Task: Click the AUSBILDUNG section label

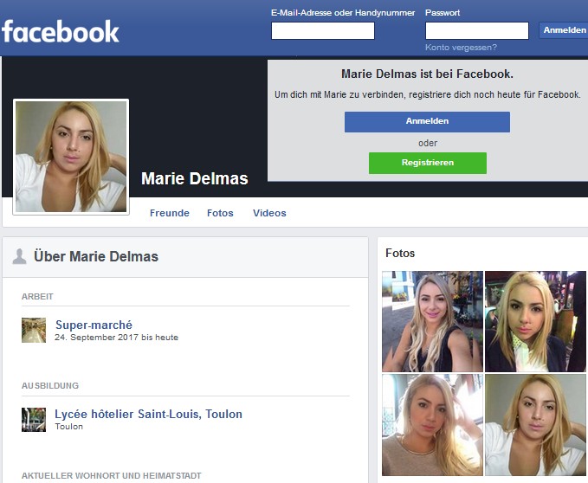Action: 50,385
